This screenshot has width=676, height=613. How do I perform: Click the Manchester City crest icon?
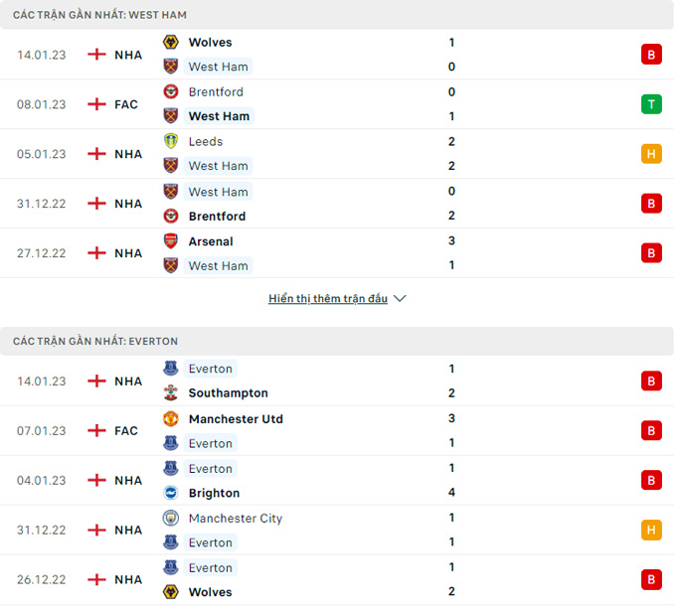click(x=170, y=519)
